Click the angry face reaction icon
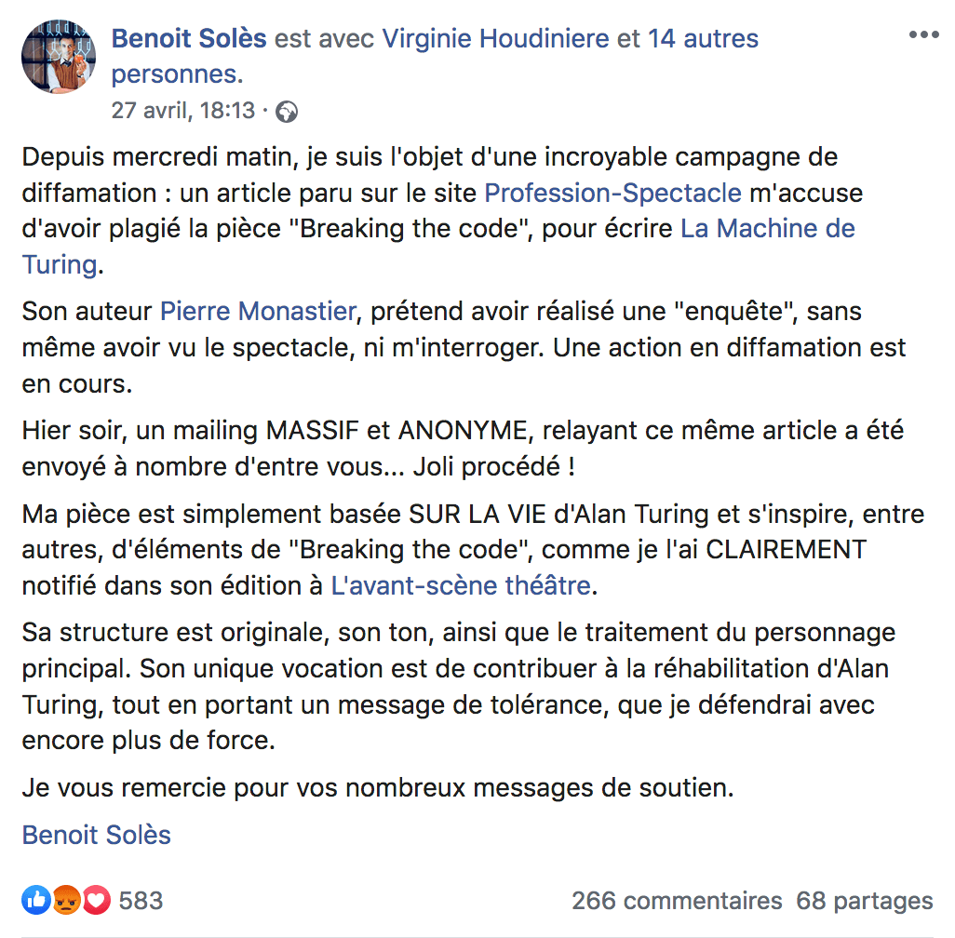This screenshot has width=955, height=938. pyautogui.click(x=66, y=900)
